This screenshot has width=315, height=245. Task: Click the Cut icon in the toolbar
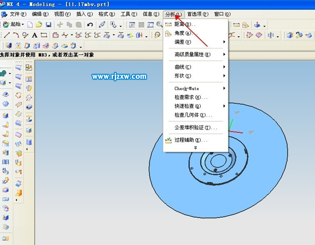point(60,25)
